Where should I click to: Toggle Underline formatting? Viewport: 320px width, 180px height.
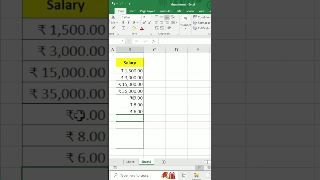pos(134,23)
